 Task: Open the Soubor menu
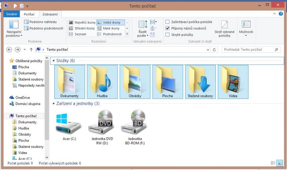(11, 14)
